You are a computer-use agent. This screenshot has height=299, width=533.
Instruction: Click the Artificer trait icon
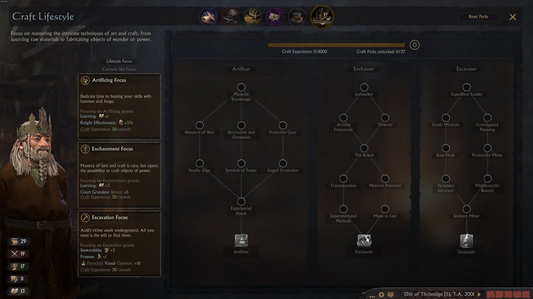(241, 241)
